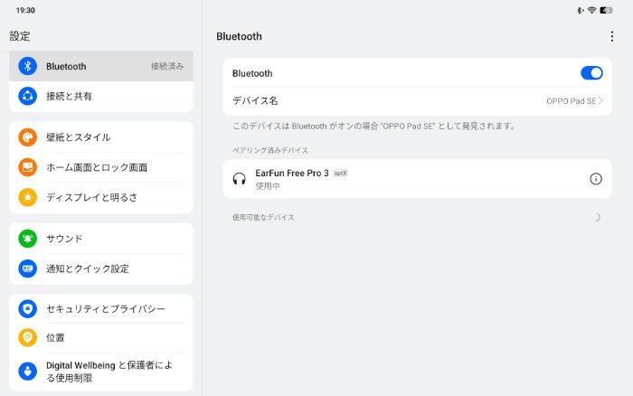Click the 位置 location pin icon
This screenshot has width=633, height=396.
[x=27, y=337]
